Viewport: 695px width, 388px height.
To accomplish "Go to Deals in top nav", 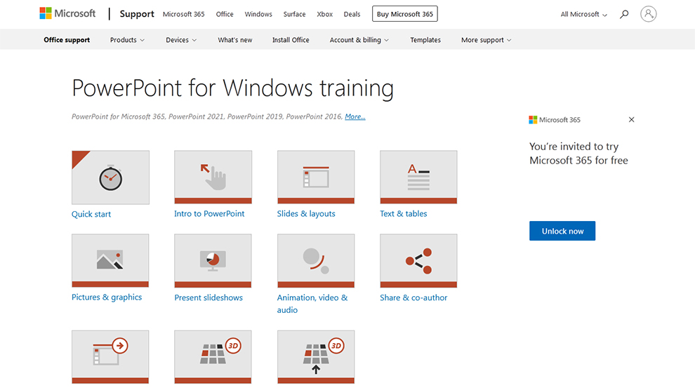I will coord(352,14).
